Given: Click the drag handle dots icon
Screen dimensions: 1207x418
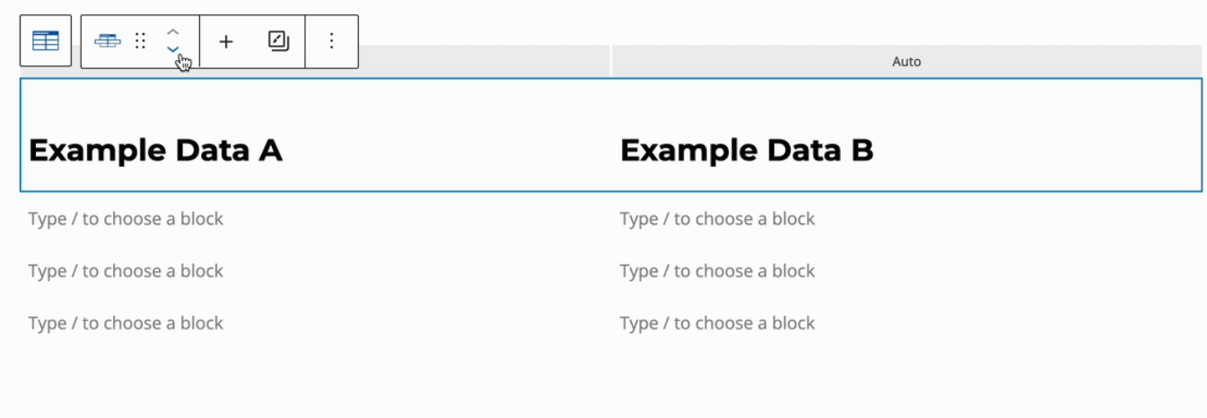Looking at the screenshot, I should [x=140, y=41].
